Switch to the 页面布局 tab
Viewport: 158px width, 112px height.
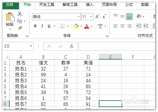tap(109, 5)
